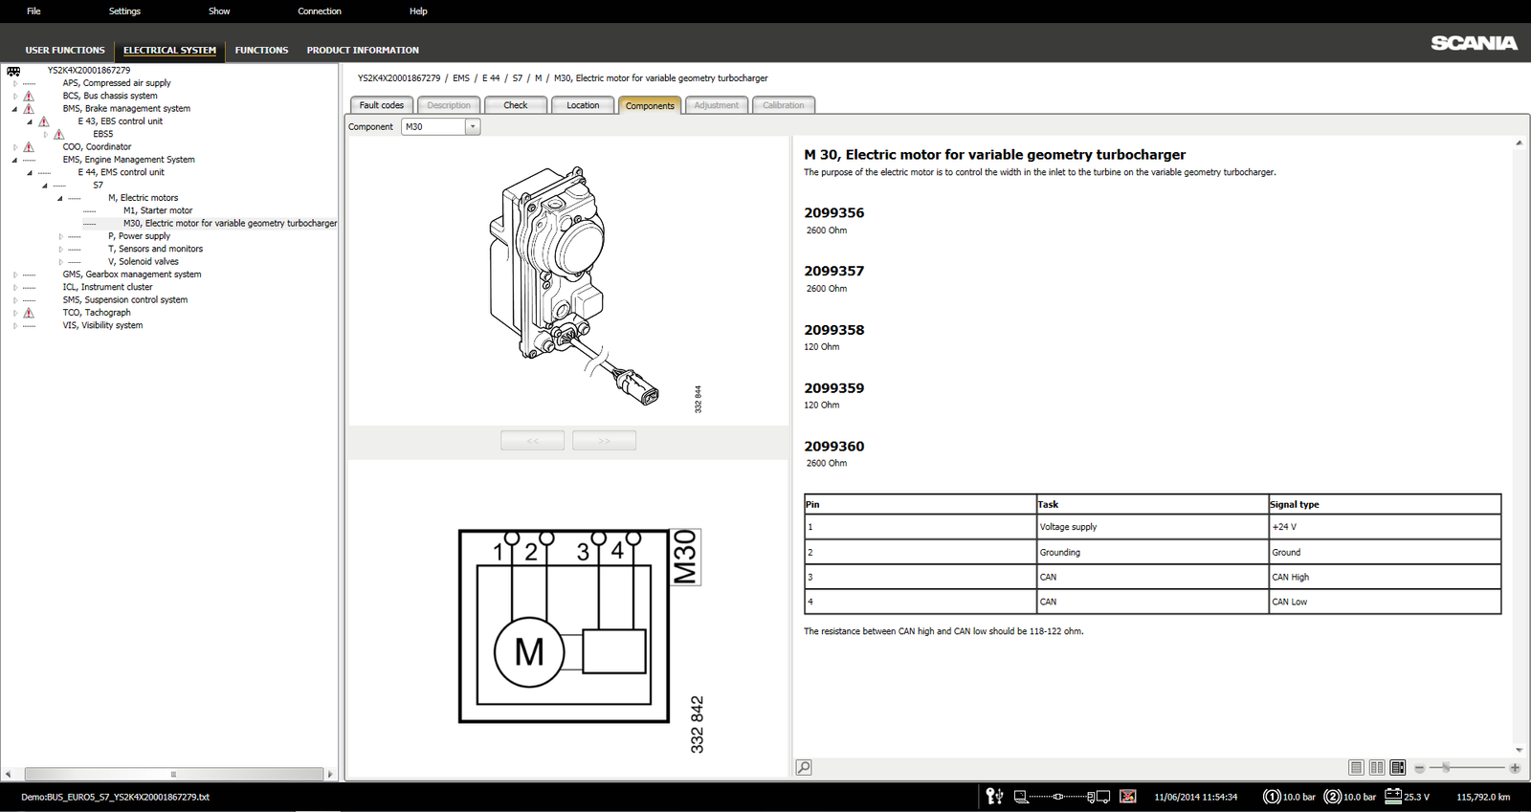Viewport: 1531px width, 812px height.
Task: Click the M30 motor illustration image
Action: [574, 284]
